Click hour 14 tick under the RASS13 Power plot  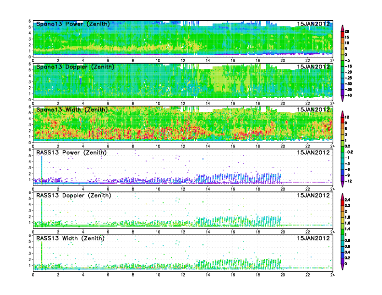point(208,189)
